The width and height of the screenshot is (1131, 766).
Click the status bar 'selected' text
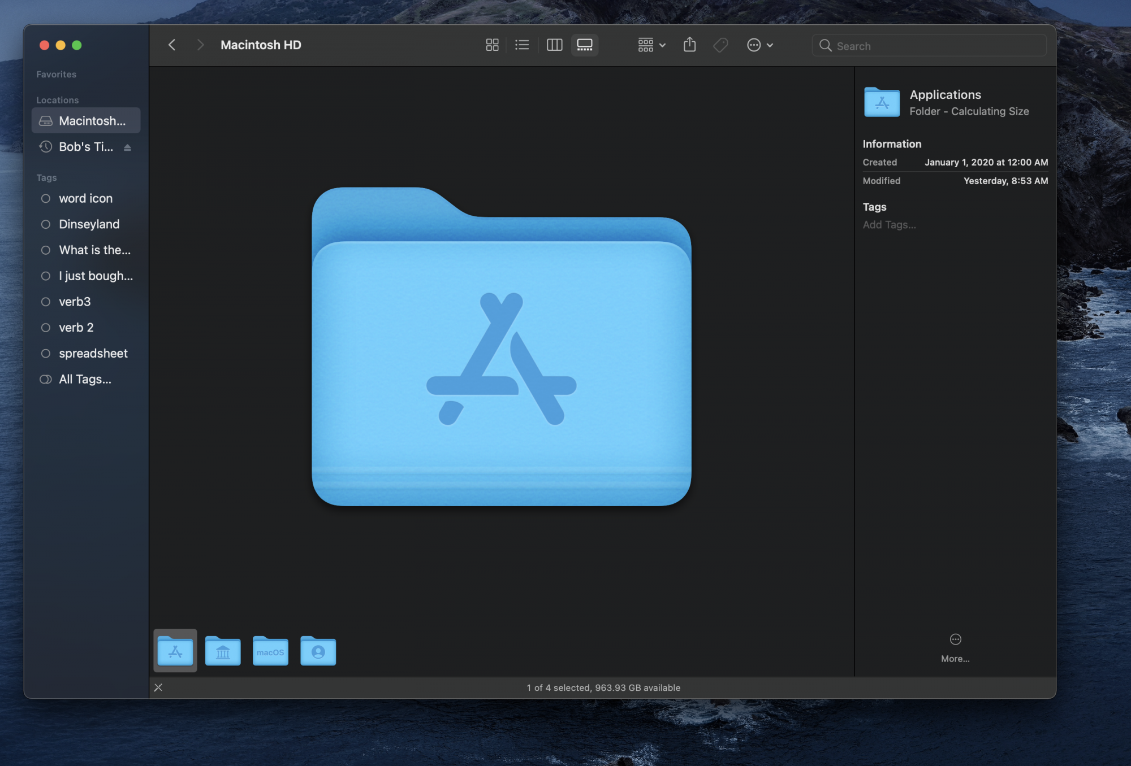pyautogui.click(x=603, y=687)
